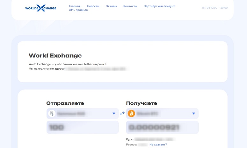The width and height of the screenshot is (247, 148).
Task: Click the WorldExchange logo
Action: pyautogui.click(x=41, y=8)
